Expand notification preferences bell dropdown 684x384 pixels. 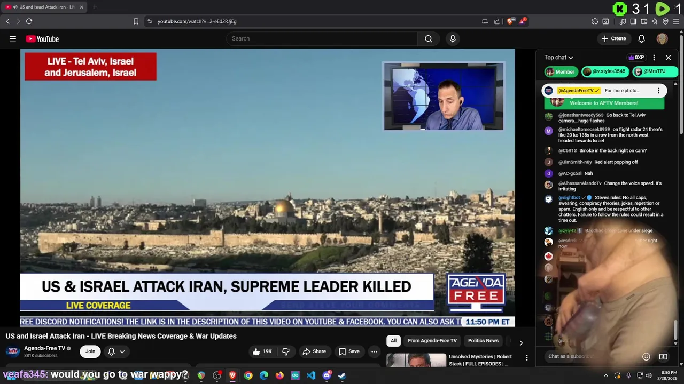tap(116, 351)
